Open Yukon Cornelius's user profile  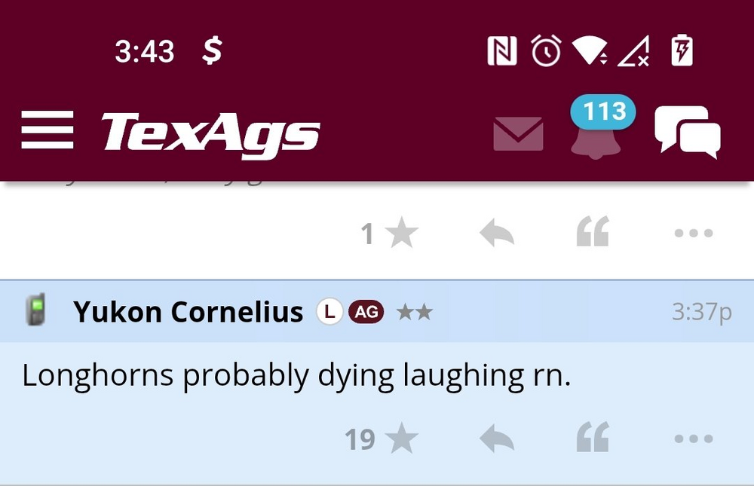[188, 311]
